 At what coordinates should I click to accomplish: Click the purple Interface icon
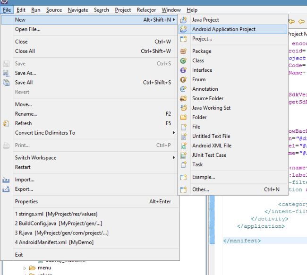183,70
